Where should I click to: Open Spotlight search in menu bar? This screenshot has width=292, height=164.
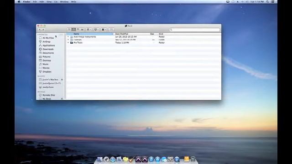tap(268, 2)
